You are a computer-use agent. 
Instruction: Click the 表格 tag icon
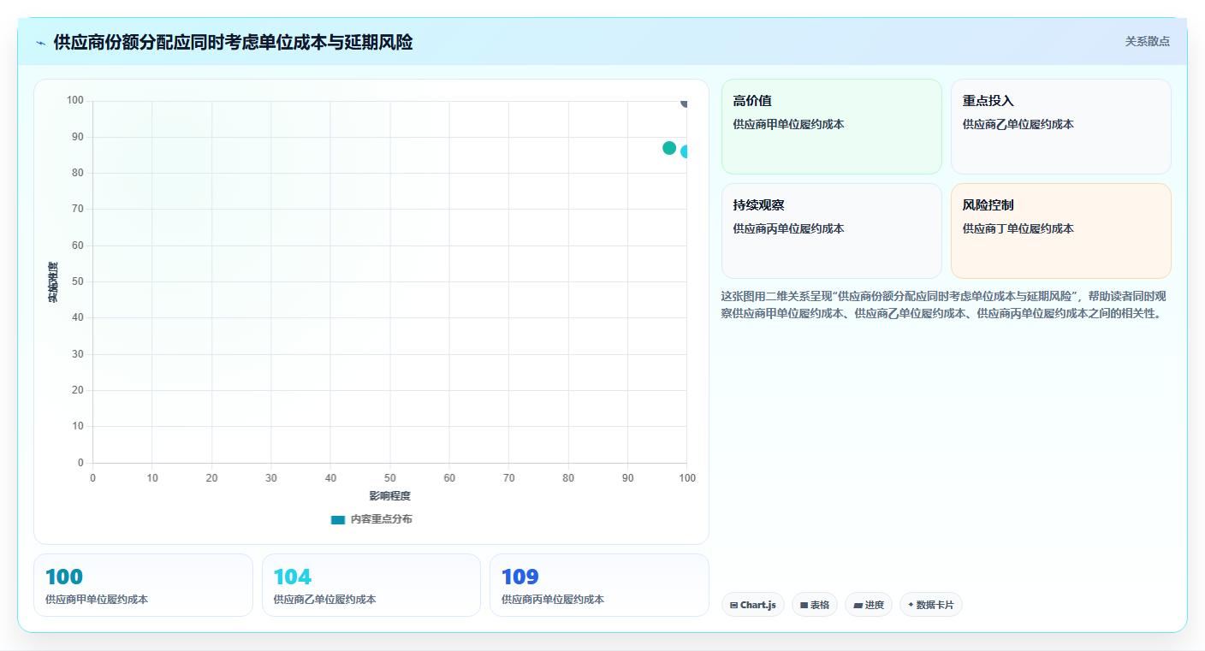(804, 605)
